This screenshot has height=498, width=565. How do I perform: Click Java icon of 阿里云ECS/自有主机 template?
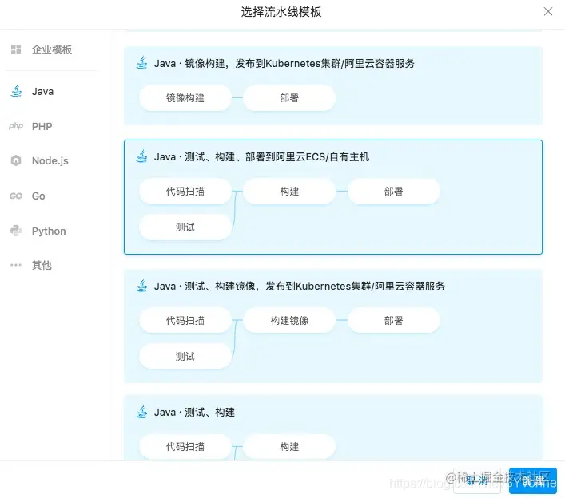(x=142, y=156)
